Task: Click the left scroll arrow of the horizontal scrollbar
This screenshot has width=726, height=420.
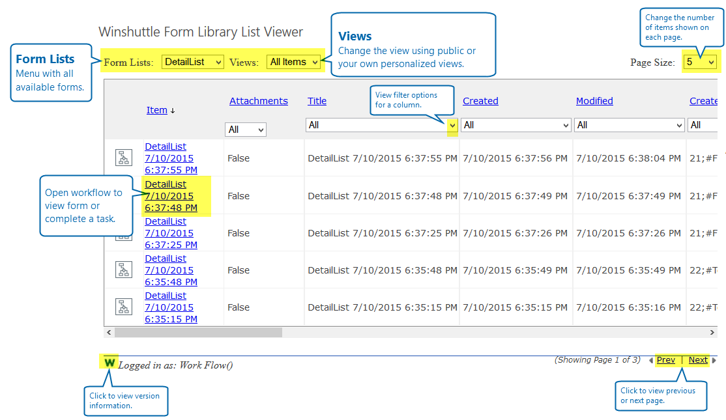Action: point(109,332)
